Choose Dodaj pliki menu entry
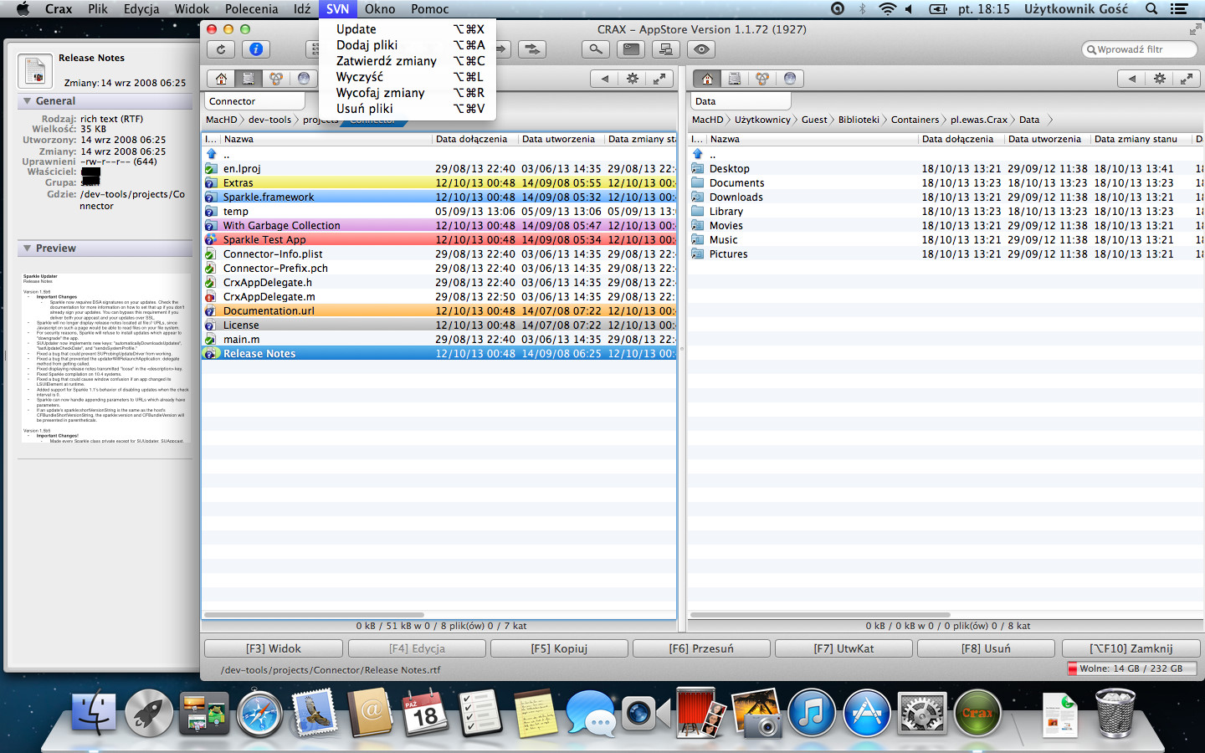This screenshot has height=753, width=1205. (408, 45)
